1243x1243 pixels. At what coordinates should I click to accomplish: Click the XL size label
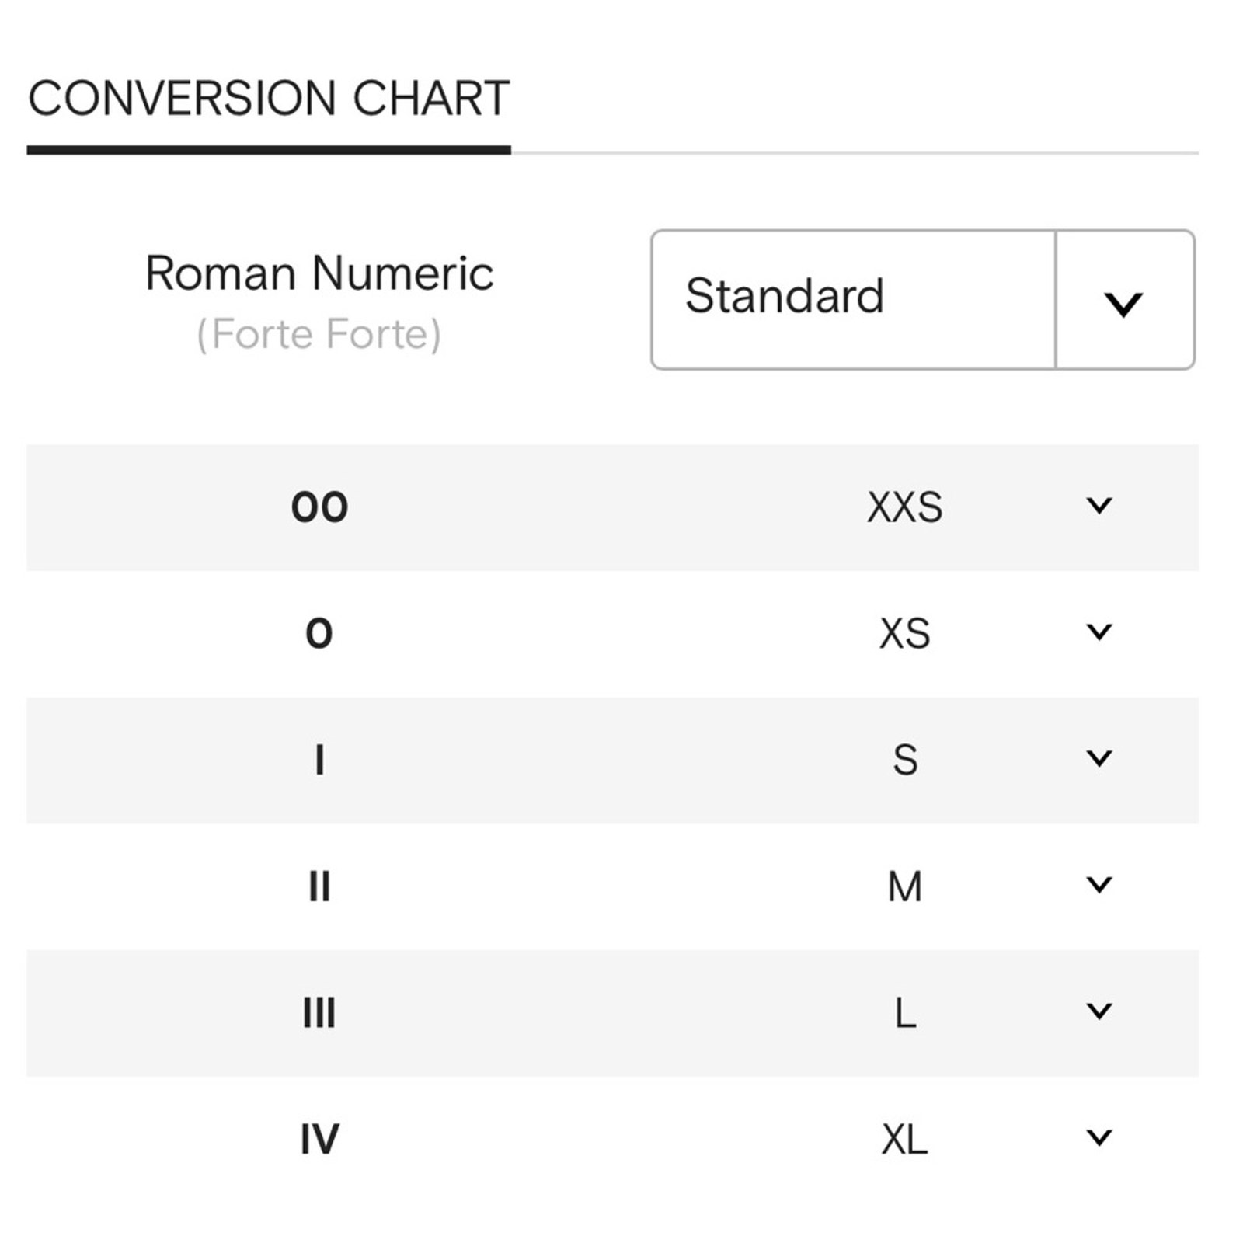[904, 1140]
